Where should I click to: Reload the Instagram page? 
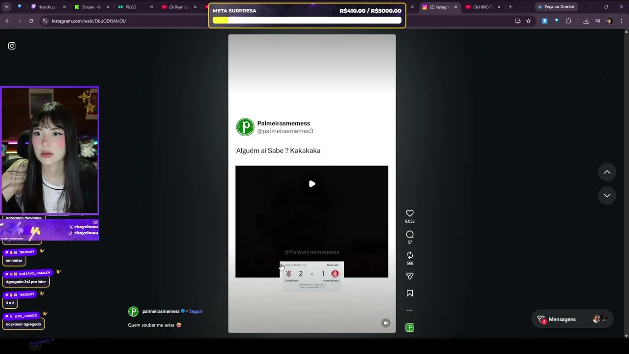pos(31,21)
